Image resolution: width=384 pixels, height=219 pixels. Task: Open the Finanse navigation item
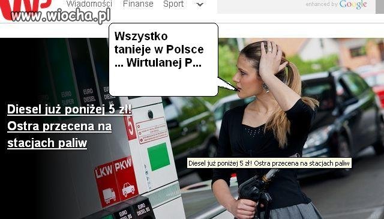click(x=138, y=4)
